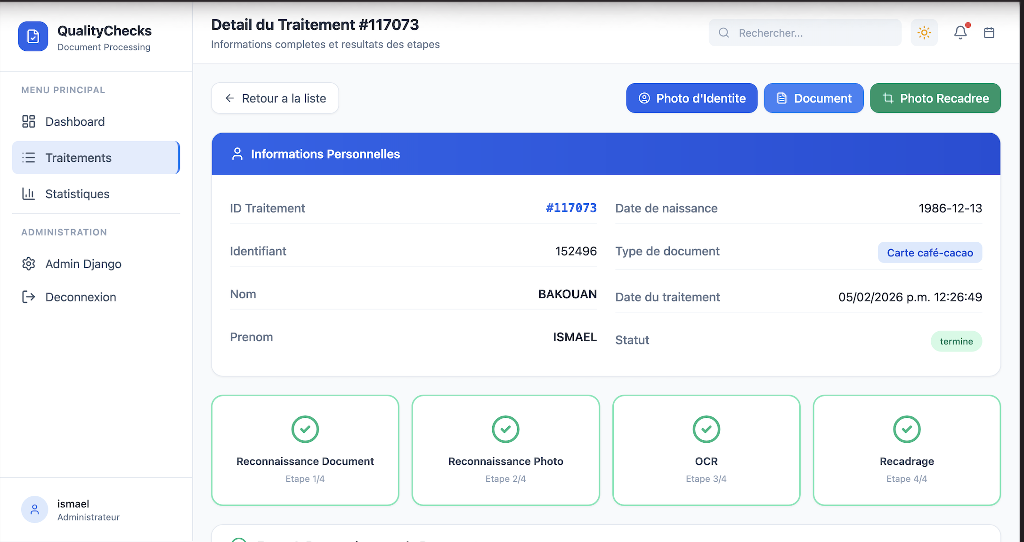The height and width of the screenshot is (542, 1024).
Task: Open Admin Django settings link
Action: [x=83, y=264]
